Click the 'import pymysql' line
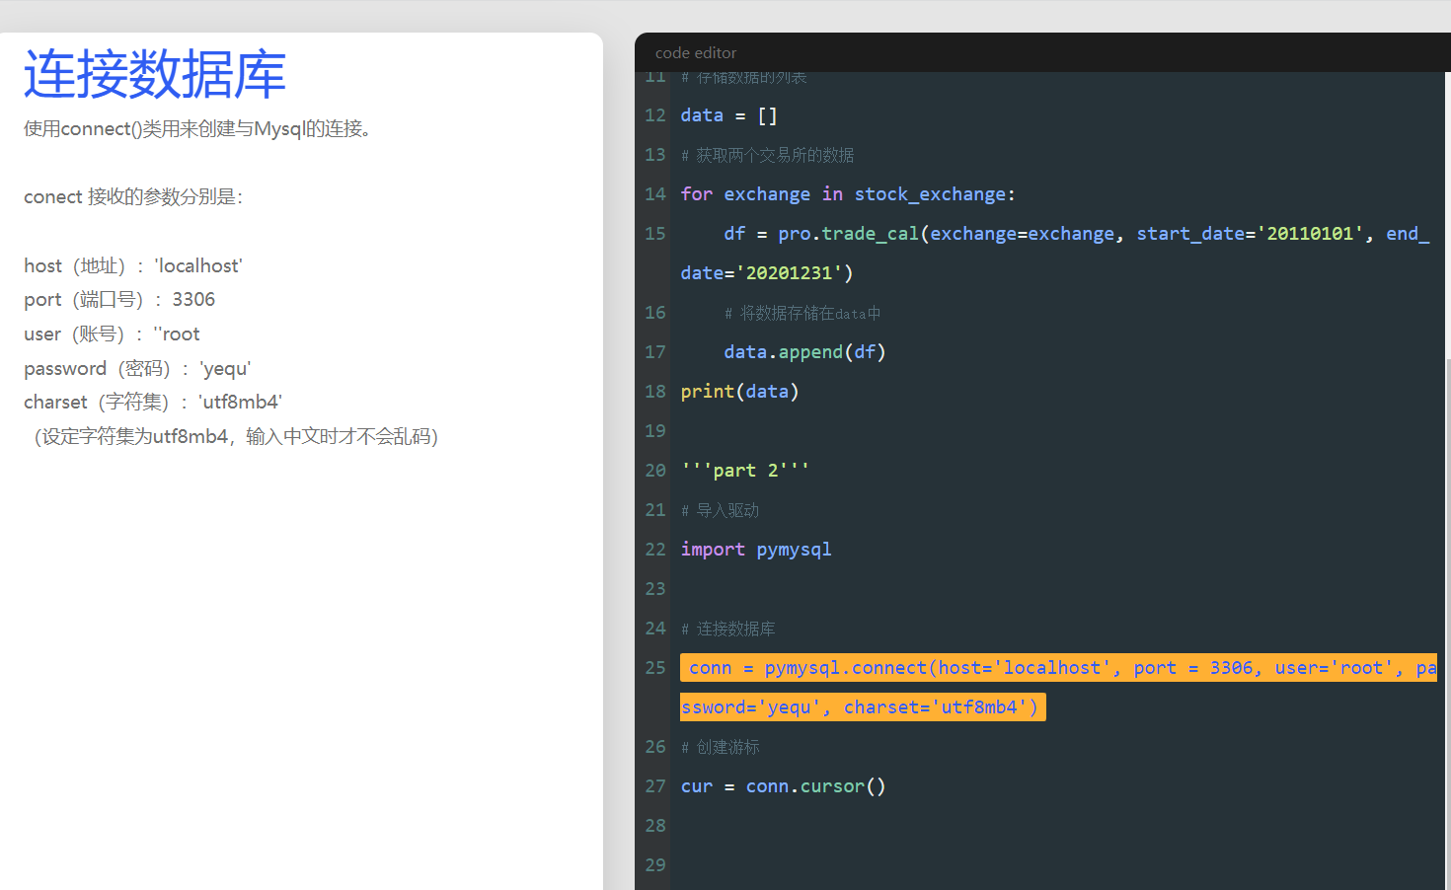 [x=756, y=550]
